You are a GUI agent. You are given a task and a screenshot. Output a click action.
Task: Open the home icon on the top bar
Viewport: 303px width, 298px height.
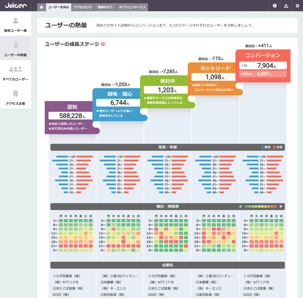coord(41,7)
